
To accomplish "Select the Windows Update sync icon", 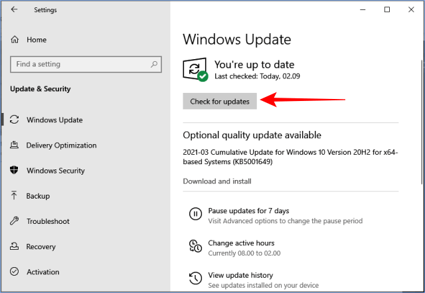I will pos(14,120).
